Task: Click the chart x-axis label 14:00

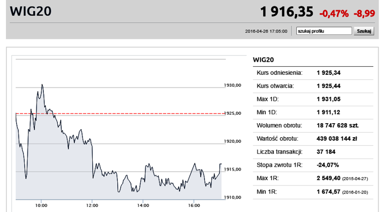Action: tap(143, 206)
